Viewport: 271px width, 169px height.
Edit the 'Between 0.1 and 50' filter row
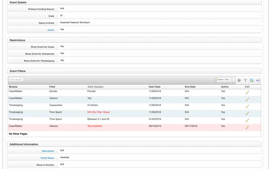[x=247, y=120]
